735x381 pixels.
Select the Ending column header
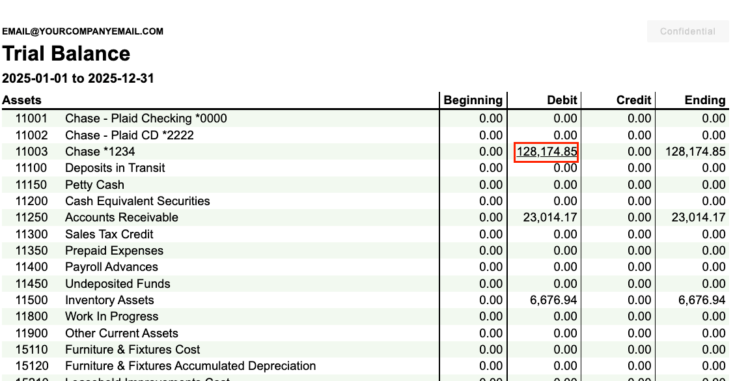pyautogui.click(x=704, y=100)
